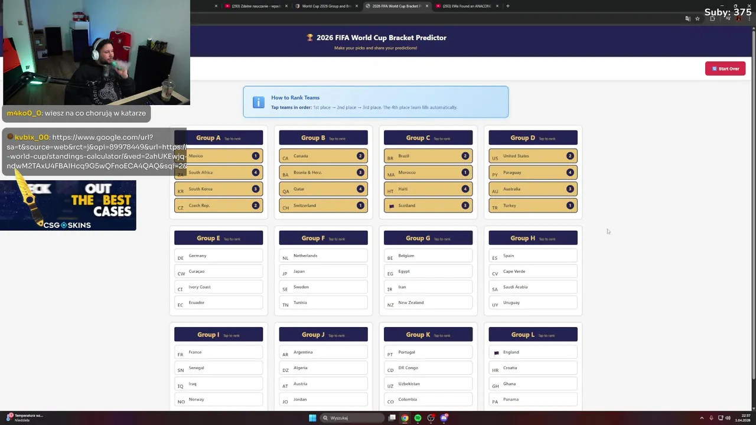Choose France in Group I
The height and width of the screenshot is (425, 756).
tap(219, 352)
